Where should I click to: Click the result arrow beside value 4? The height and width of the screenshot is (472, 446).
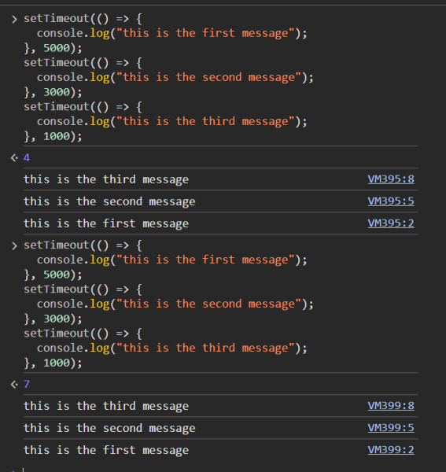14,158
